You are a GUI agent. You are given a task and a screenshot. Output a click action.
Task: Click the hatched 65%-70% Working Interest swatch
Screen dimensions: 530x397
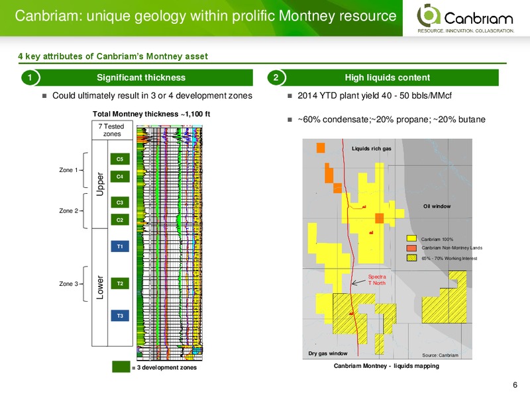pyautogui.click(x=411, y=258)
